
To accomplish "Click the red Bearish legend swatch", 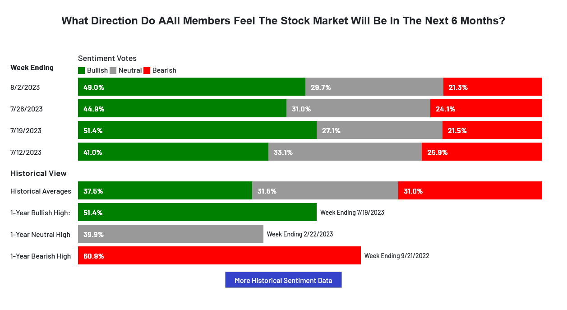I will [x=147, y=70].
